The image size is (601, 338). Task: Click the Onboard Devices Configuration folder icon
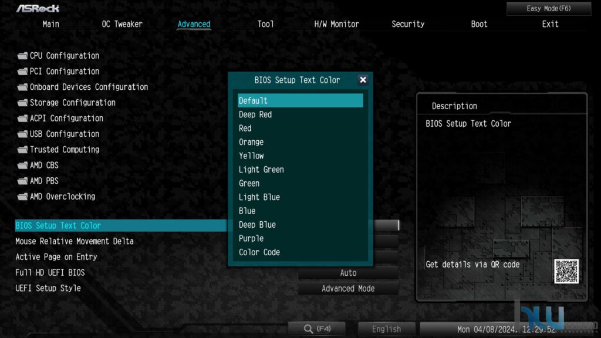(x=23, y=87)
